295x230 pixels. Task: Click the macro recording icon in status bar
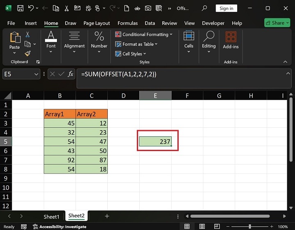(24, 227)
